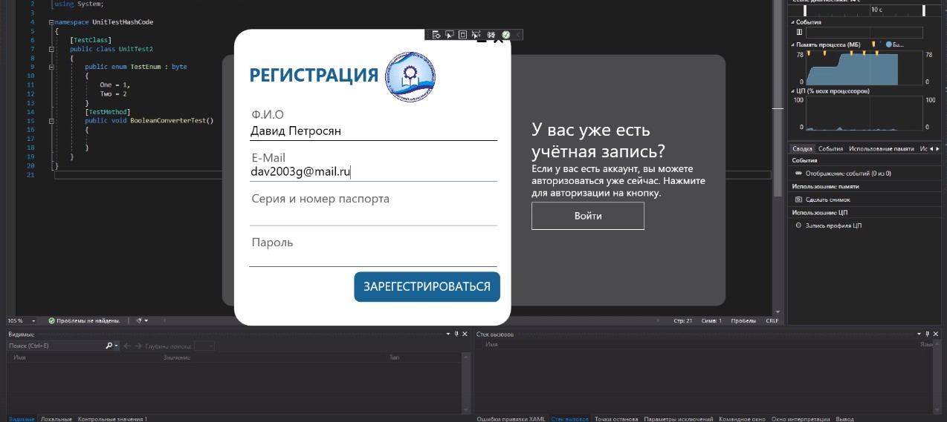Toggle track focused element debug icon
The width and height of the screenshot is (947, 422).
[476, 35]
